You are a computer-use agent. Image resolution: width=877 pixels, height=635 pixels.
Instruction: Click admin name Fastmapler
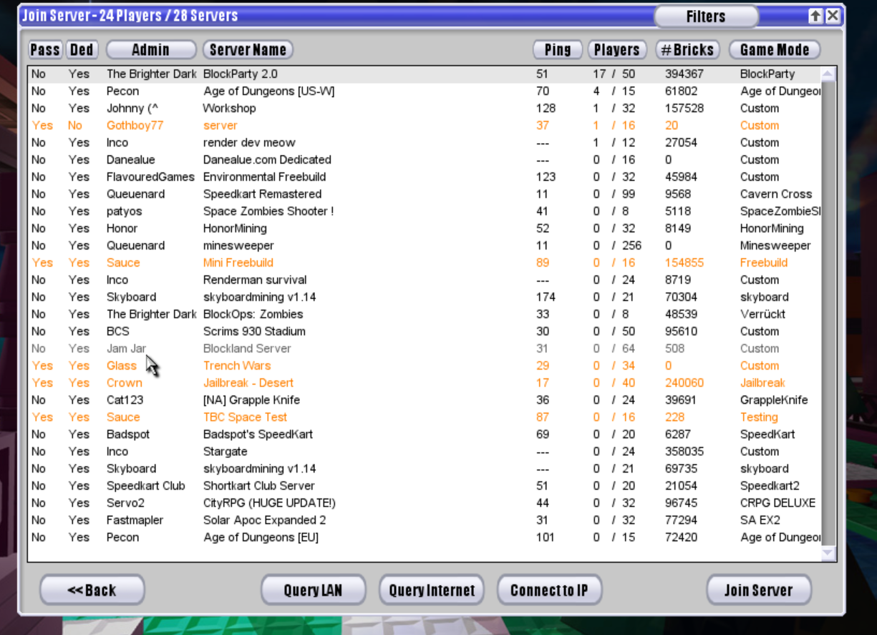tap(135, 520)
